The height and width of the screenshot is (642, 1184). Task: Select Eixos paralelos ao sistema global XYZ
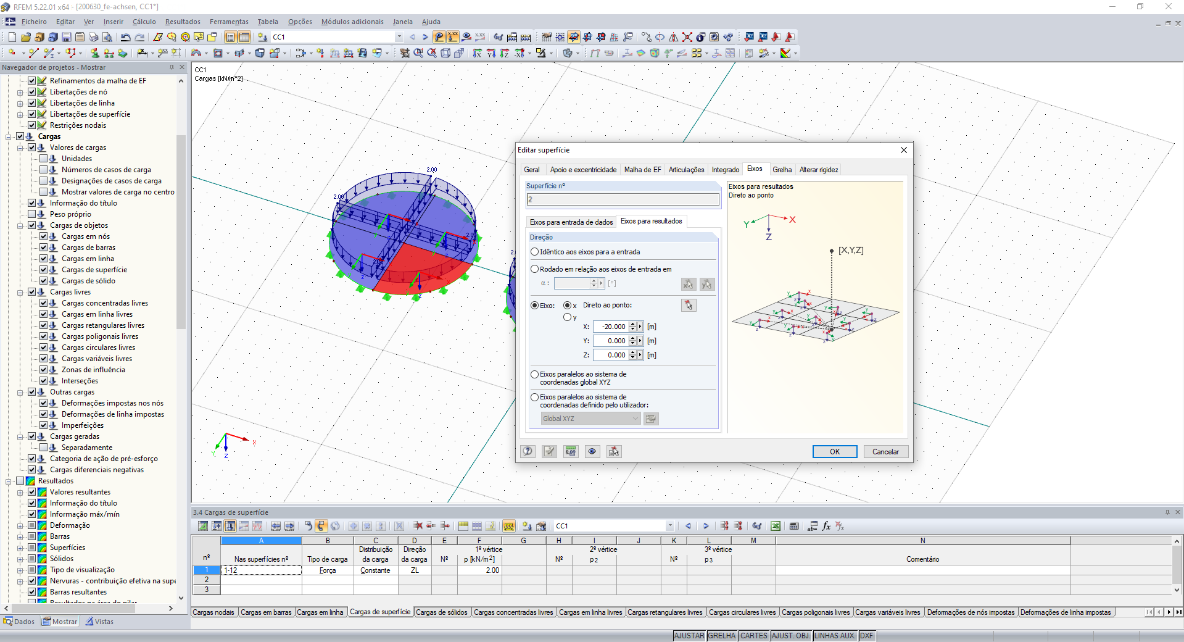click(535, 374)
